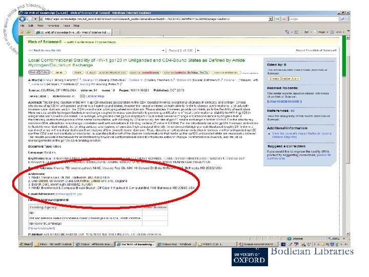369x277 pixels.
Task: Go to next record arrow
Action: point(198,50)
